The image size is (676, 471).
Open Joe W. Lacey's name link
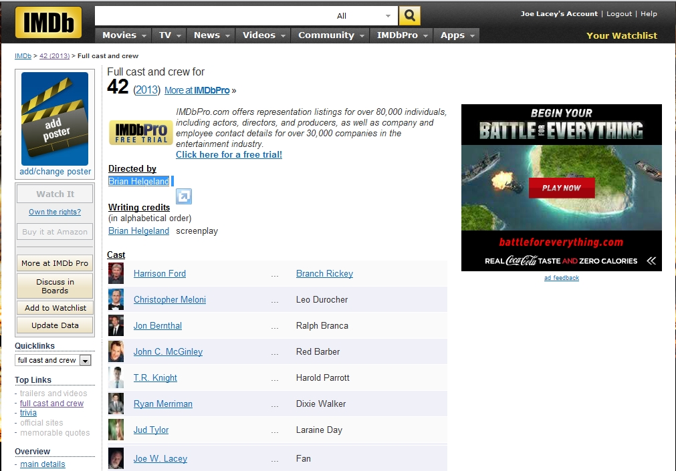coord(160,458)
